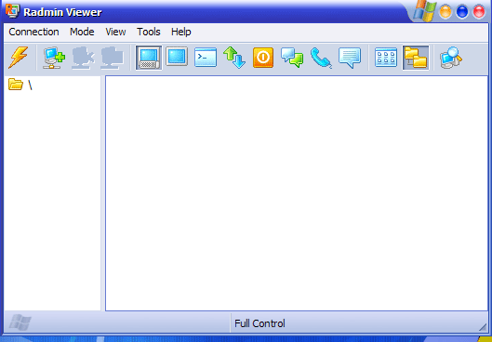Select the View Only mode monitor icon
The height and width of the screenshot is (342, 492).
[x=177, y=57]
